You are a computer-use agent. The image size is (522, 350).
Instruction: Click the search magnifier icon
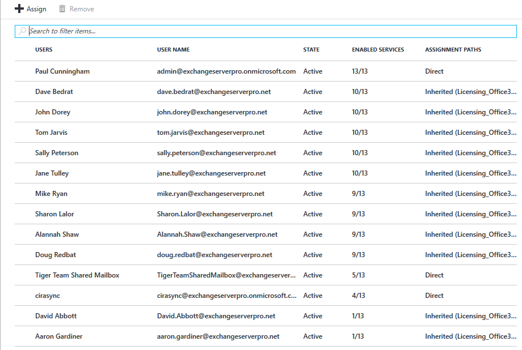pos(23,31)
